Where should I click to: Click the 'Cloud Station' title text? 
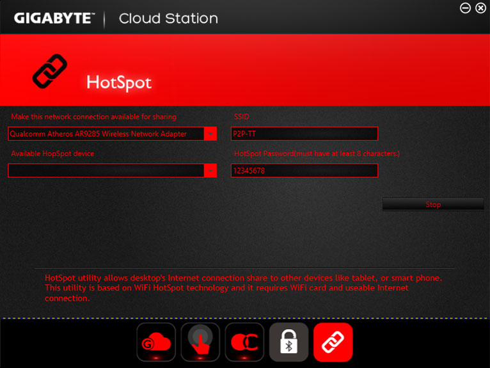tap(168, 19)
